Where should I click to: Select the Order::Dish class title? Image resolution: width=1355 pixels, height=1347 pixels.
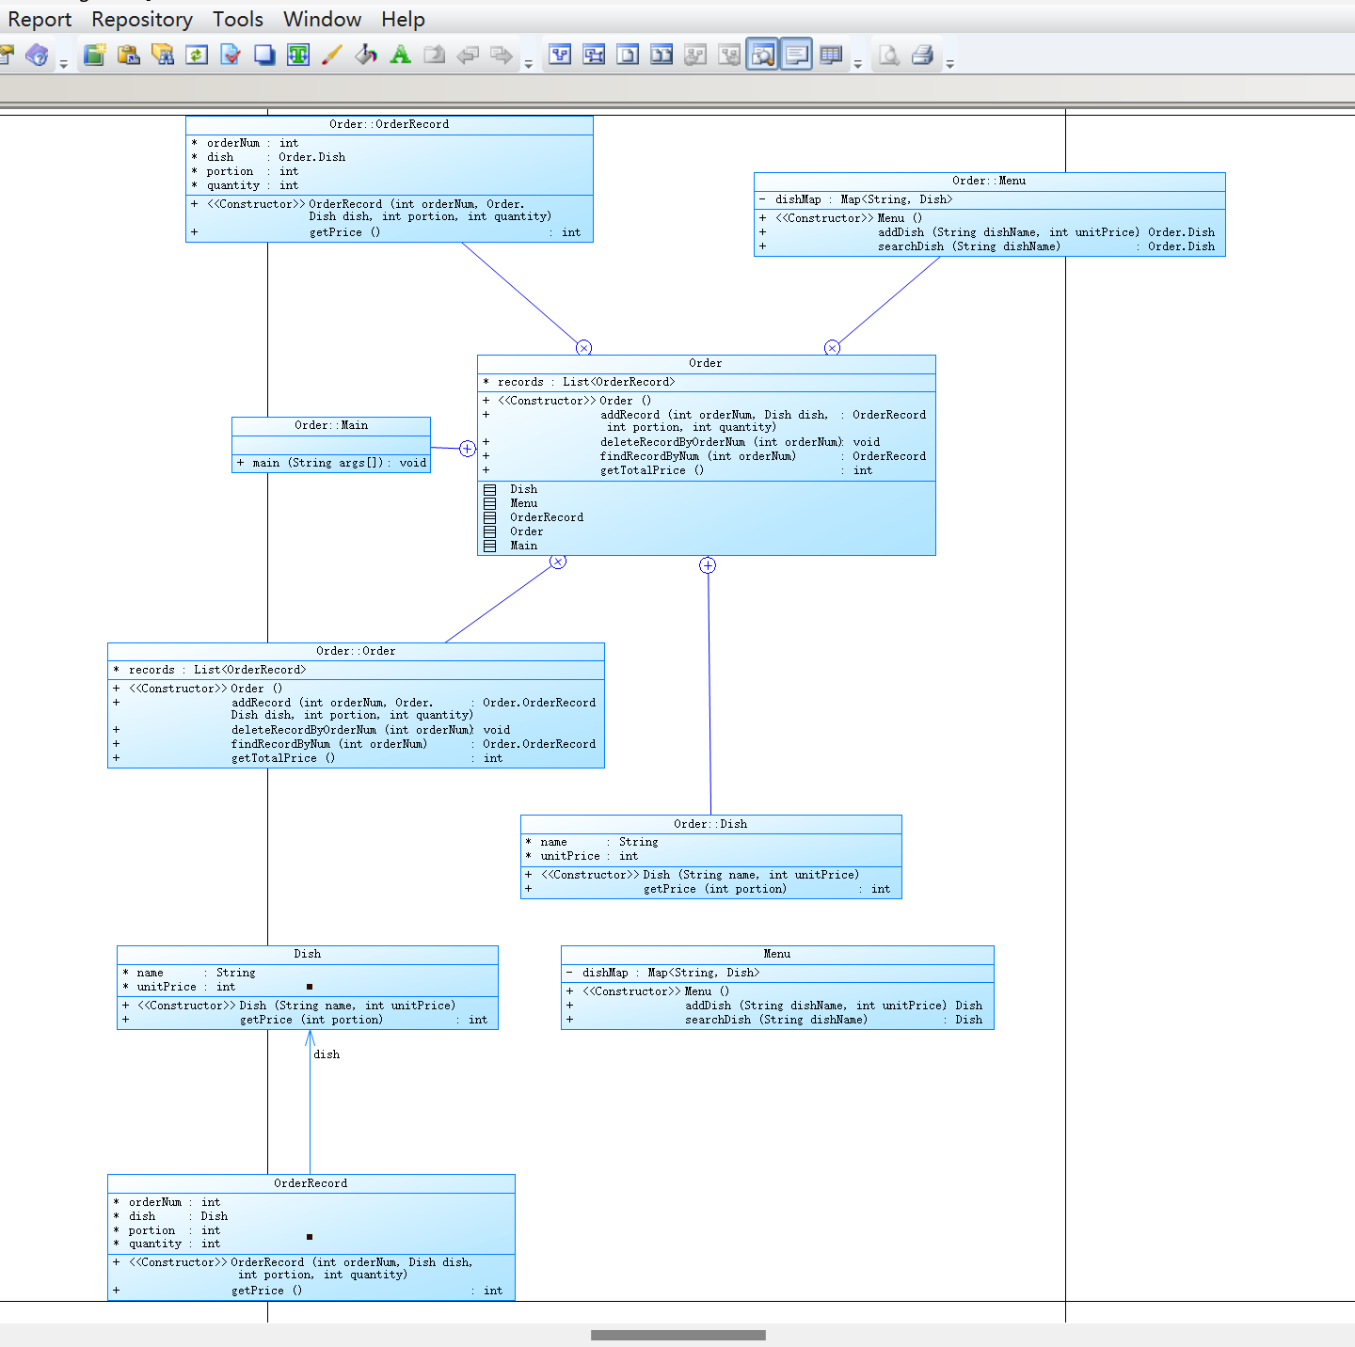point(710,824)
